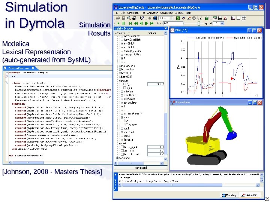Expand the tree node directly below the m_flow checkbox
The height and width of the screenshot is (202, 270).
(122, 128)
